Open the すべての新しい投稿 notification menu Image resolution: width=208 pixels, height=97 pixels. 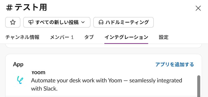click(57, 22)
